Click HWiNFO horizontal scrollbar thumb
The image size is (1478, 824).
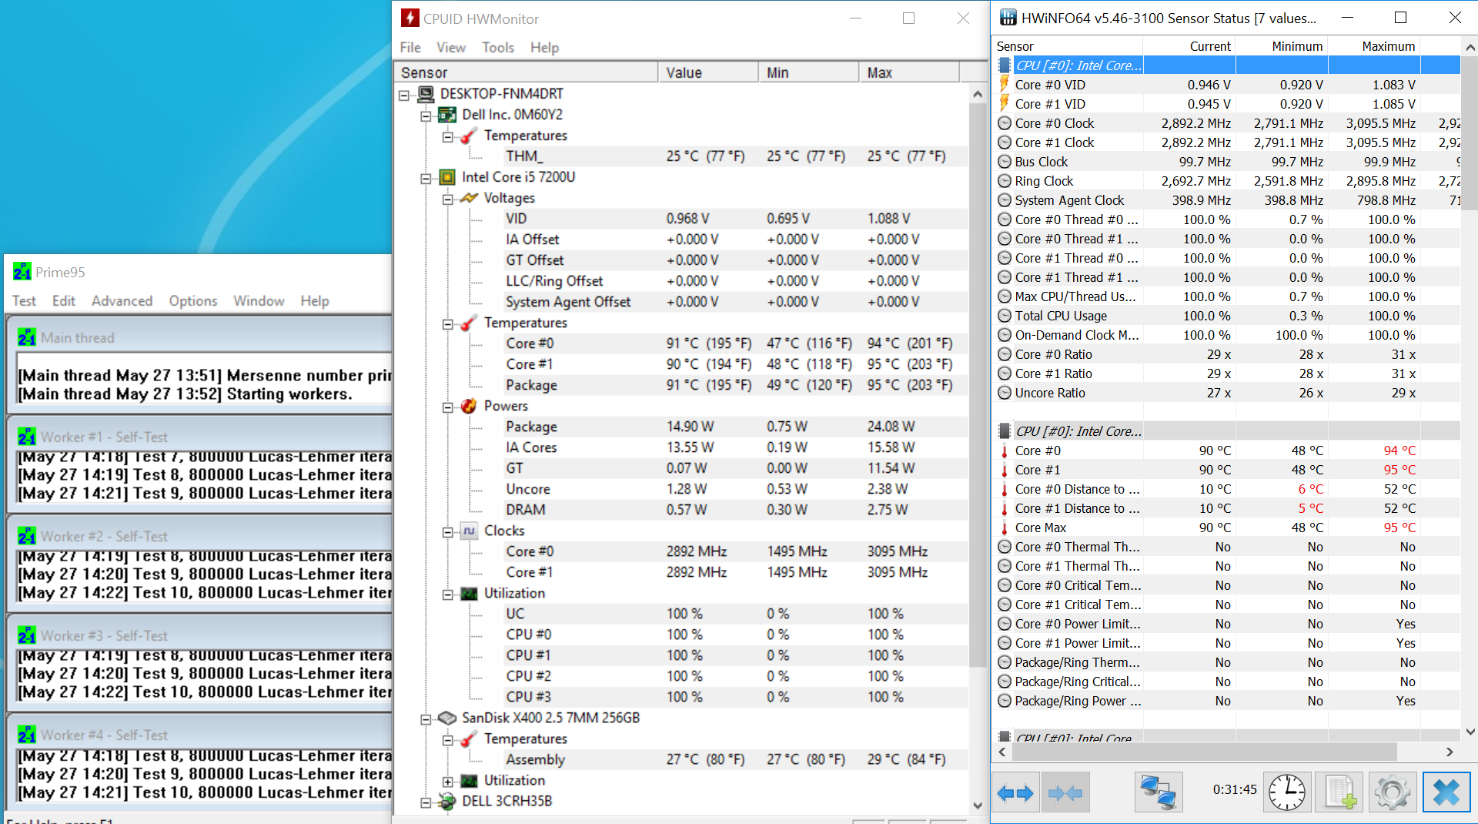pyautogui.click(x=1203, y=752)
